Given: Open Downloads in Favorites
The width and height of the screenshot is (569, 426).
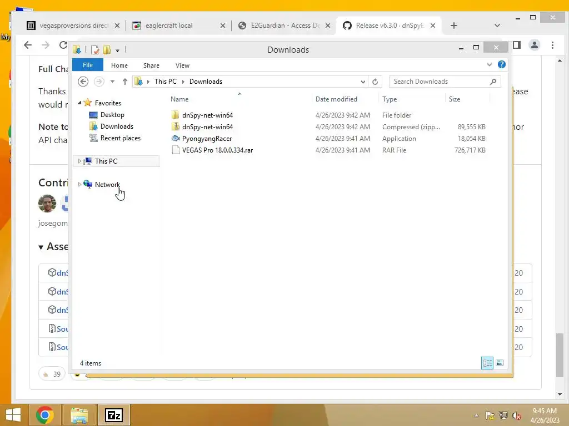Looking at the screenshot, I should pyautogui.click(x=117, y=126).
